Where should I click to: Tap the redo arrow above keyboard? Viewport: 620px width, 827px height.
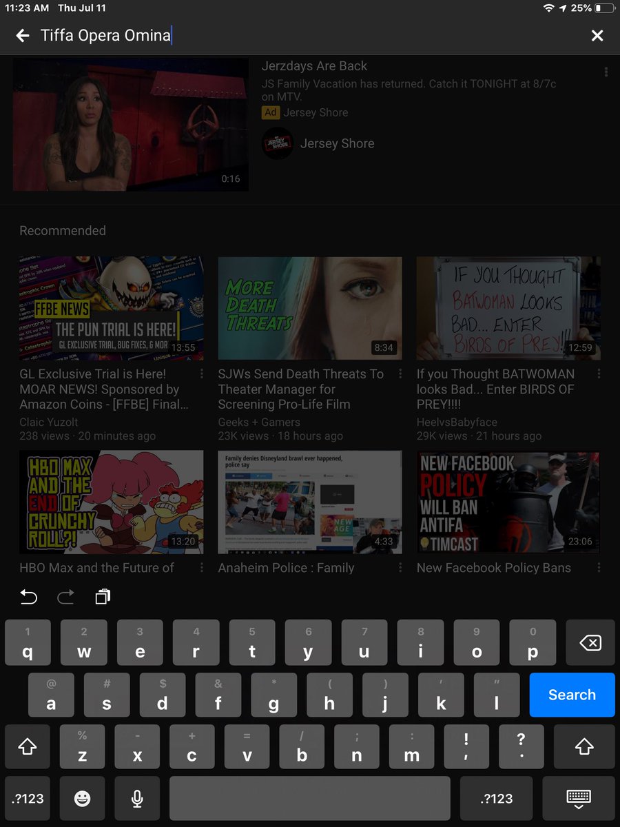pyautogui.click(x=65, y=597)
